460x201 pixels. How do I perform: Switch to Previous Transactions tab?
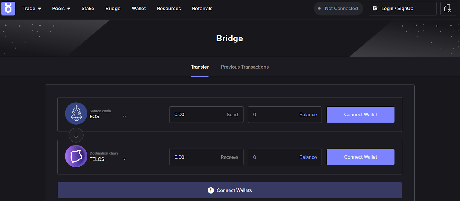[x=245, y=67]
